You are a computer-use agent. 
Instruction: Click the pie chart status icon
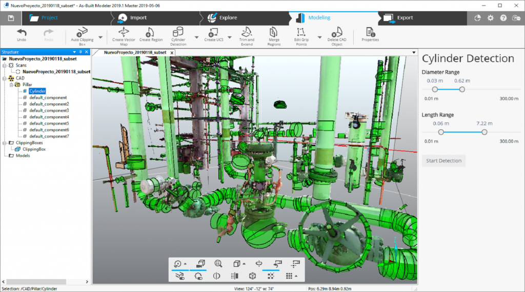[477, 18]
